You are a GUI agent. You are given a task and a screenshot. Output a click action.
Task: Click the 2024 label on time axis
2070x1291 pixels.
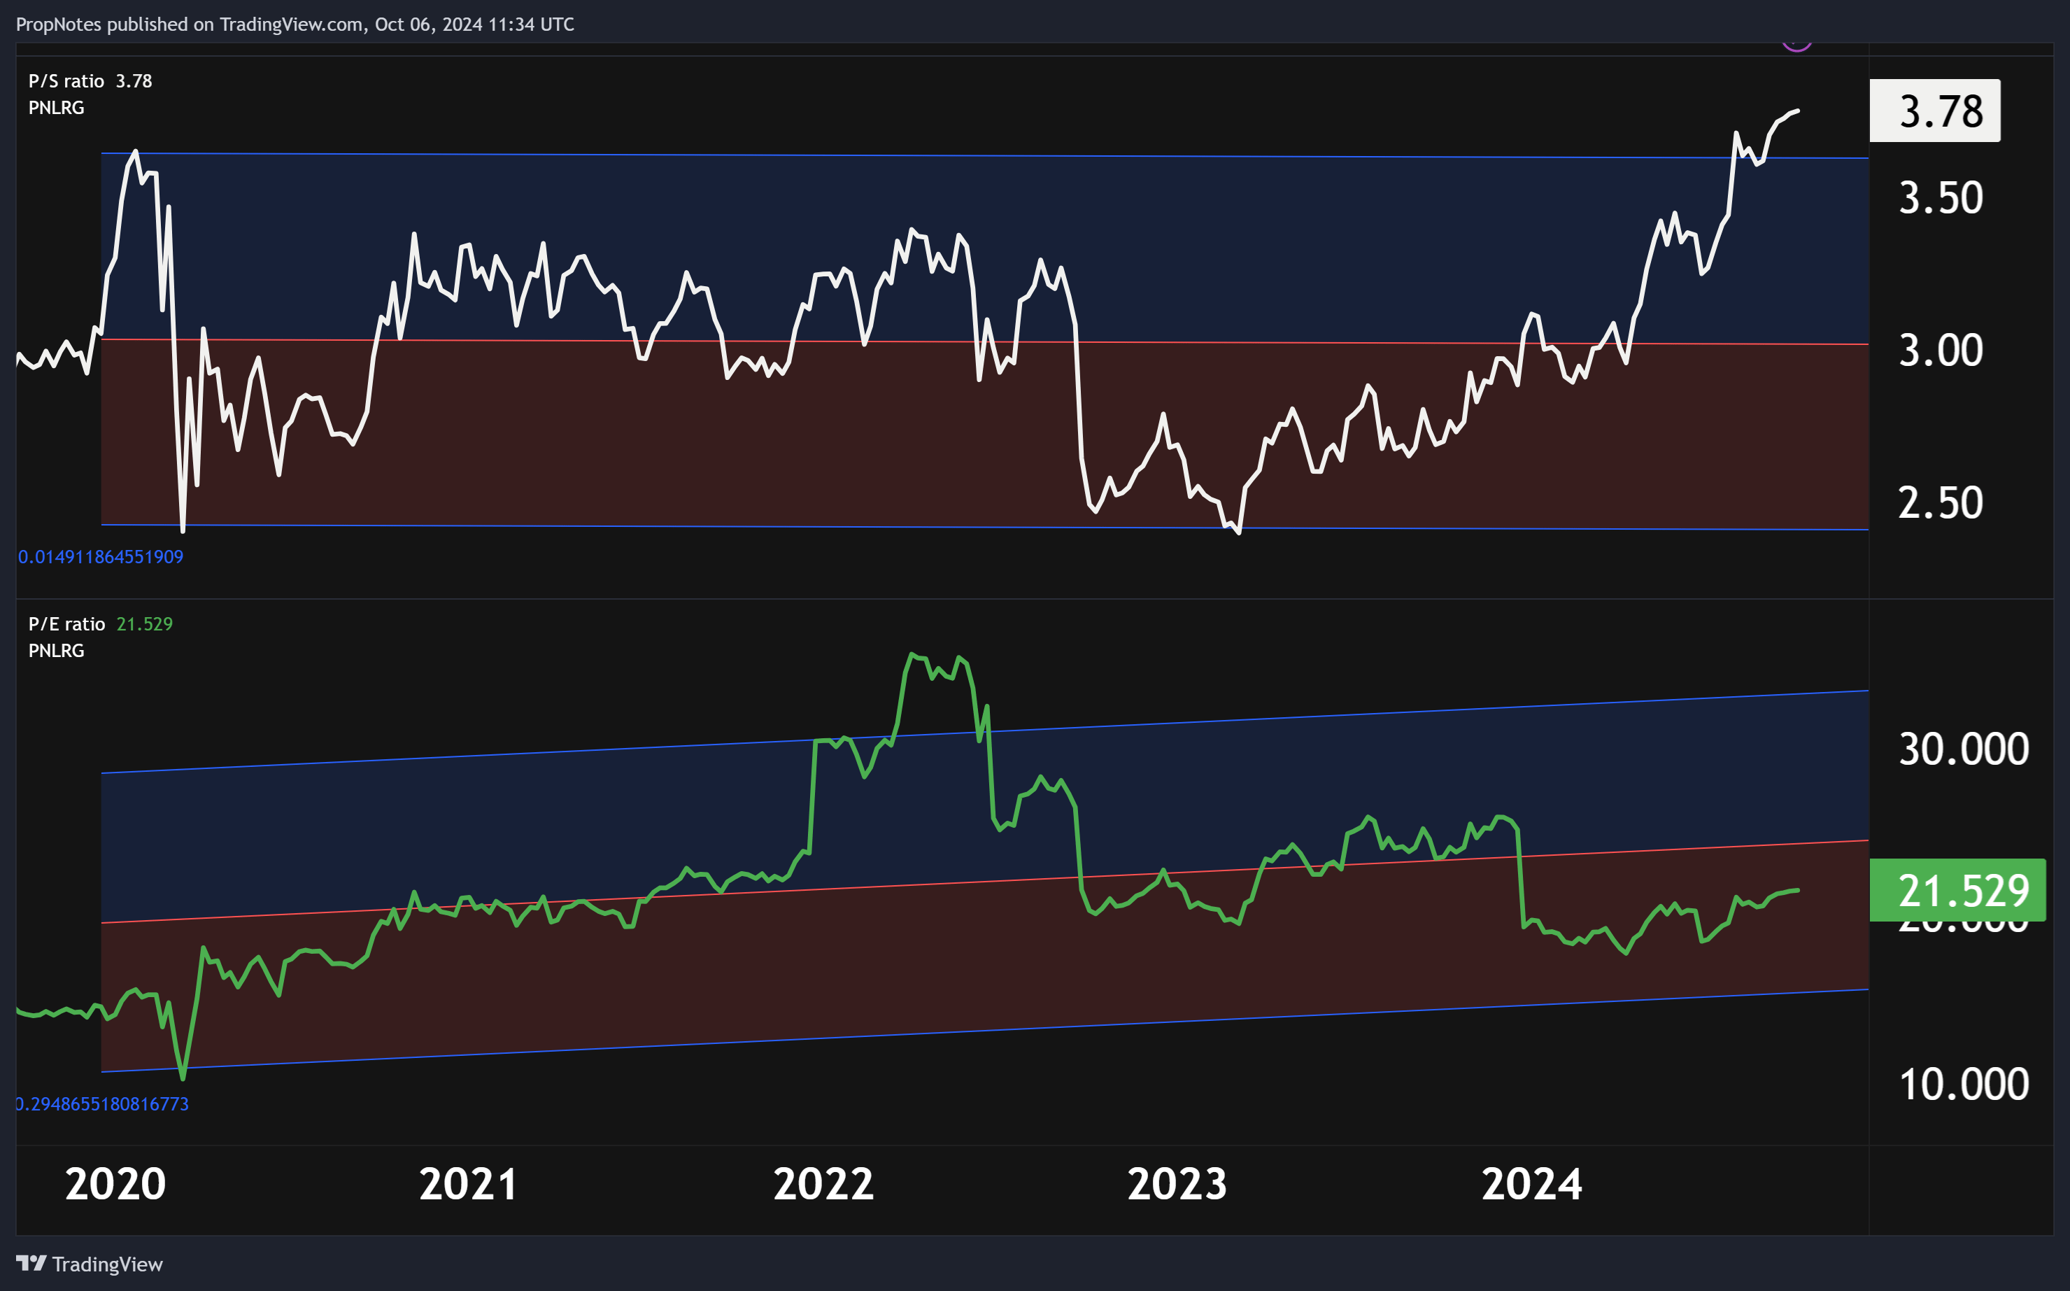pos(1531,1184)
